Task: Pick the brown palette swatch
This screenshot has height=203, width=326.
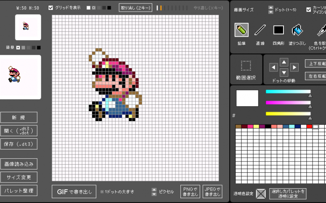Action: 238,126
